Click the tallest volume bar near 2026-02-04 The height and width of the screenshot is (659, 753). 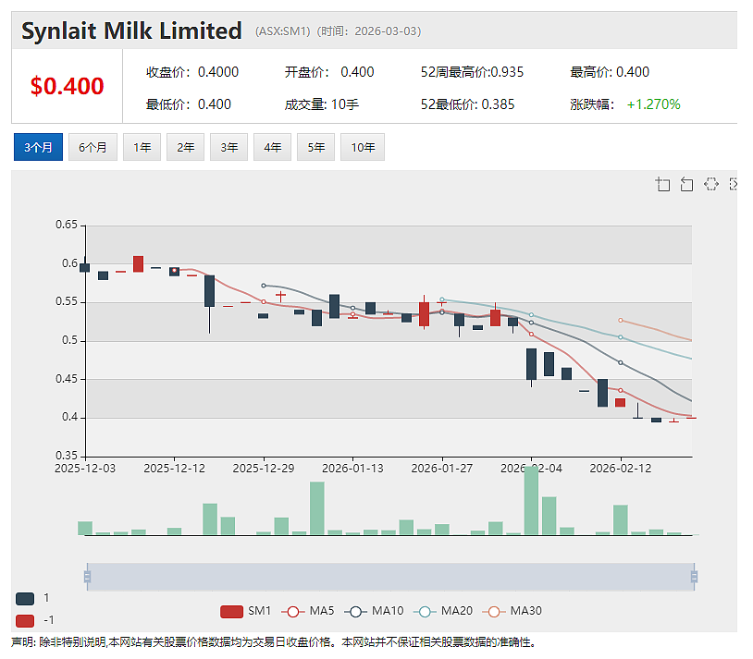tap(531, 500)
